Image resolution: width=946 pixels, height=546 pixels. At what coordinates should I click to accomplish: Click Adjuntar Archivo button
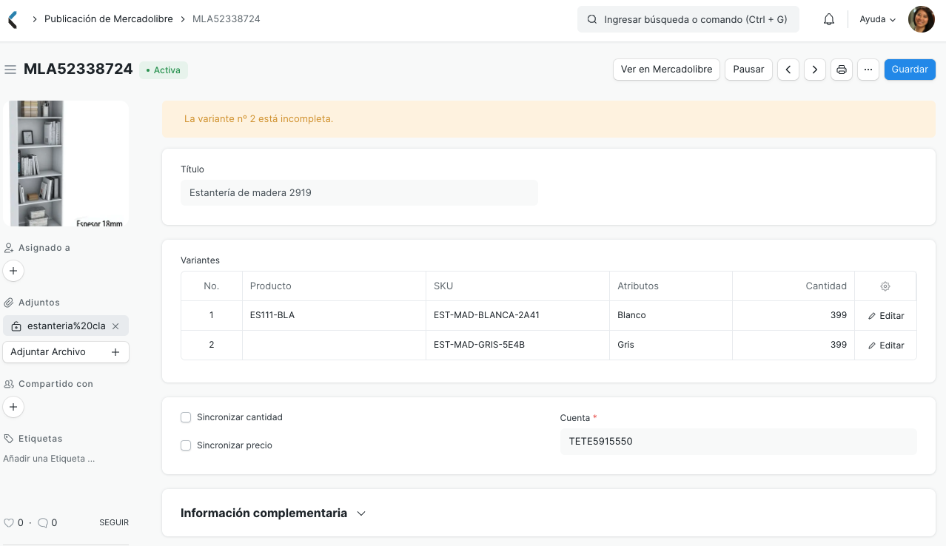tap(66, 352)
